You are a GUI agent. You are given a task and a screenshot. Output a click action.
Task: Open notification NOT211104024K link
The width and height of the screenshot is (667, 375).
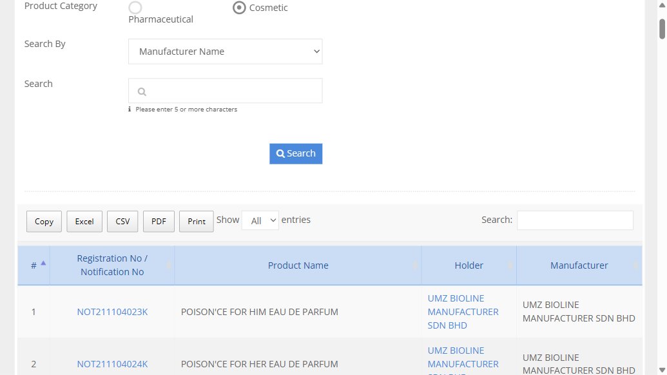coord(112,364)
